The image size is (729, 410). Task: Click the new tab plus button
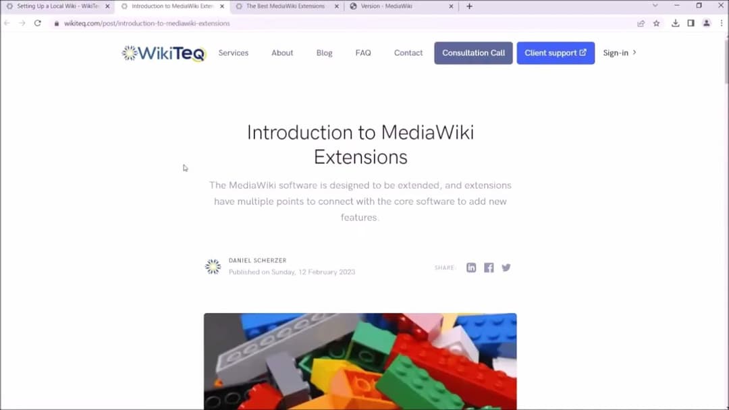coord(468,6)
